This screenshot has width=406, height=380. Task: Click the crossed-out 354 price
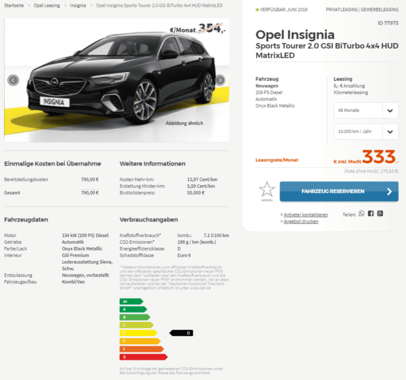[210, 28]
